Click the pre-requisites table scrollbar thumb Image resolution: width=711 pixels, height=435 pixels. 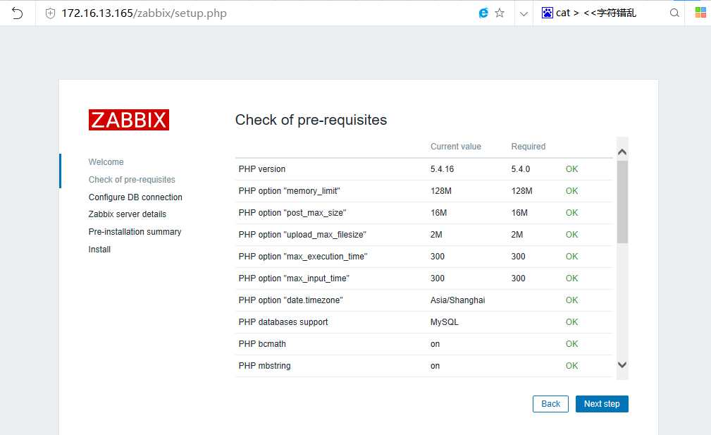tap(622, 202)
